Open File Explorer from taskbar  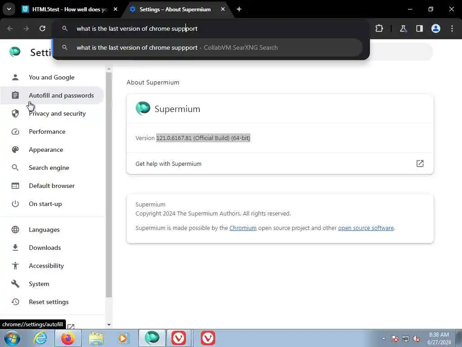[96, 338]
